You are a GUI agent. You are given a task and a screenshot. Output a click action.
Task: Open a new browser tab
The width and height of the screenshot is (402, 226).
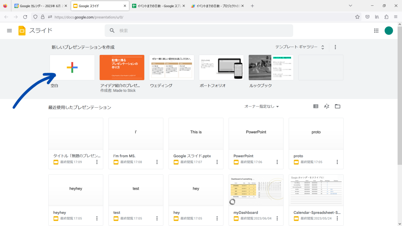(x=252, y=6)
